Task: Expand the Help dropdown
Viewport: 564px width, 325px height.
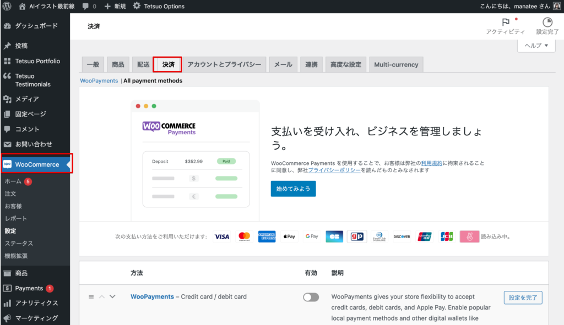Action: click(536, 46)
